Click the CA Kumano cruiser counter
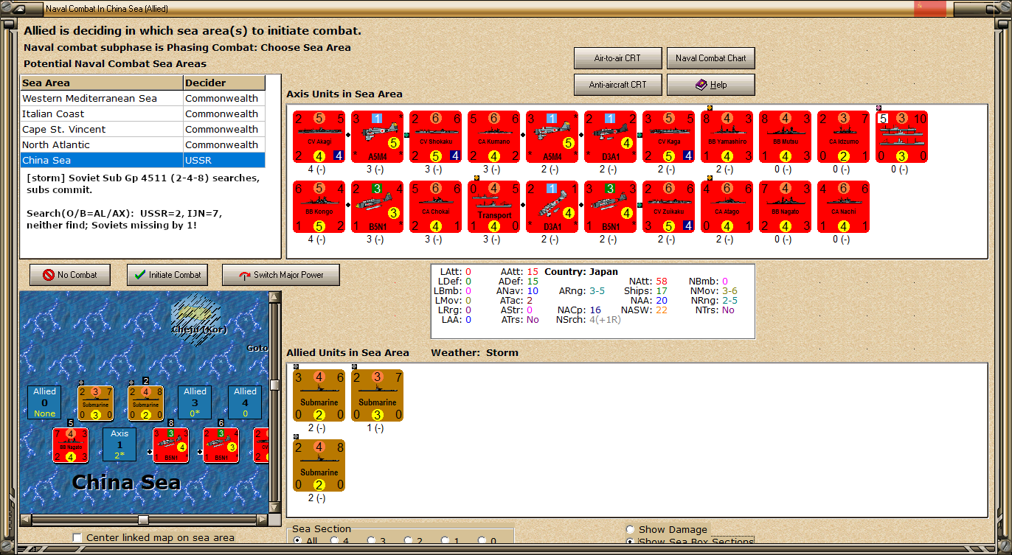The image size is (1012, 555). (494, 137)
